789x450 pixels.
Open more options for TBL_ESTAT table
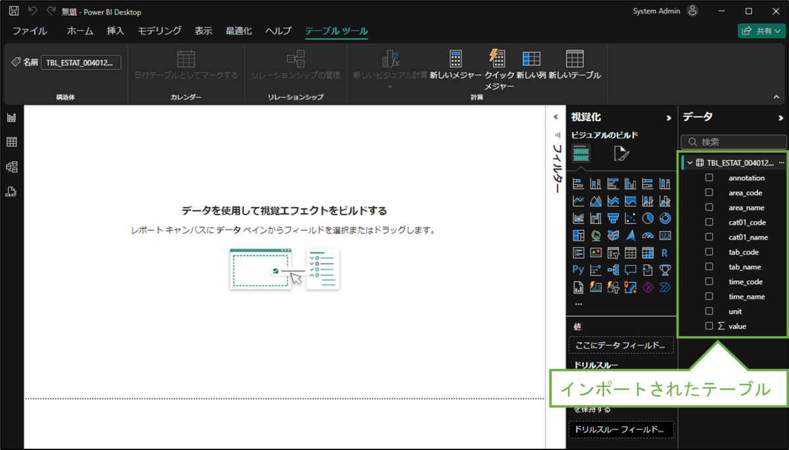pyautogui.click(x=781, y=162)
